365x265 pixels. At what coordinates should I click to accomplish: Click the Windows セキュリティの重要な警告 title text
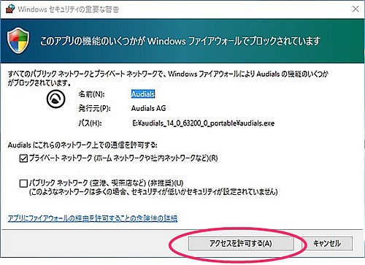pos(69,9)
